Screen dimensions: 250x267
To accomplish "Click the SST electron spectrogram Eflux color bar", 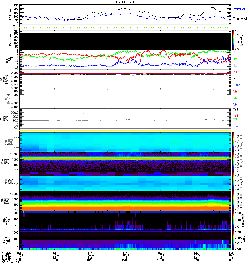I will [233, 181].
